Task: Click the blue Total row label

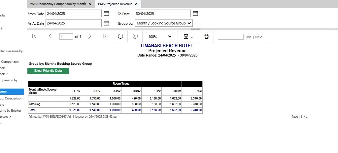Action: 32,110
